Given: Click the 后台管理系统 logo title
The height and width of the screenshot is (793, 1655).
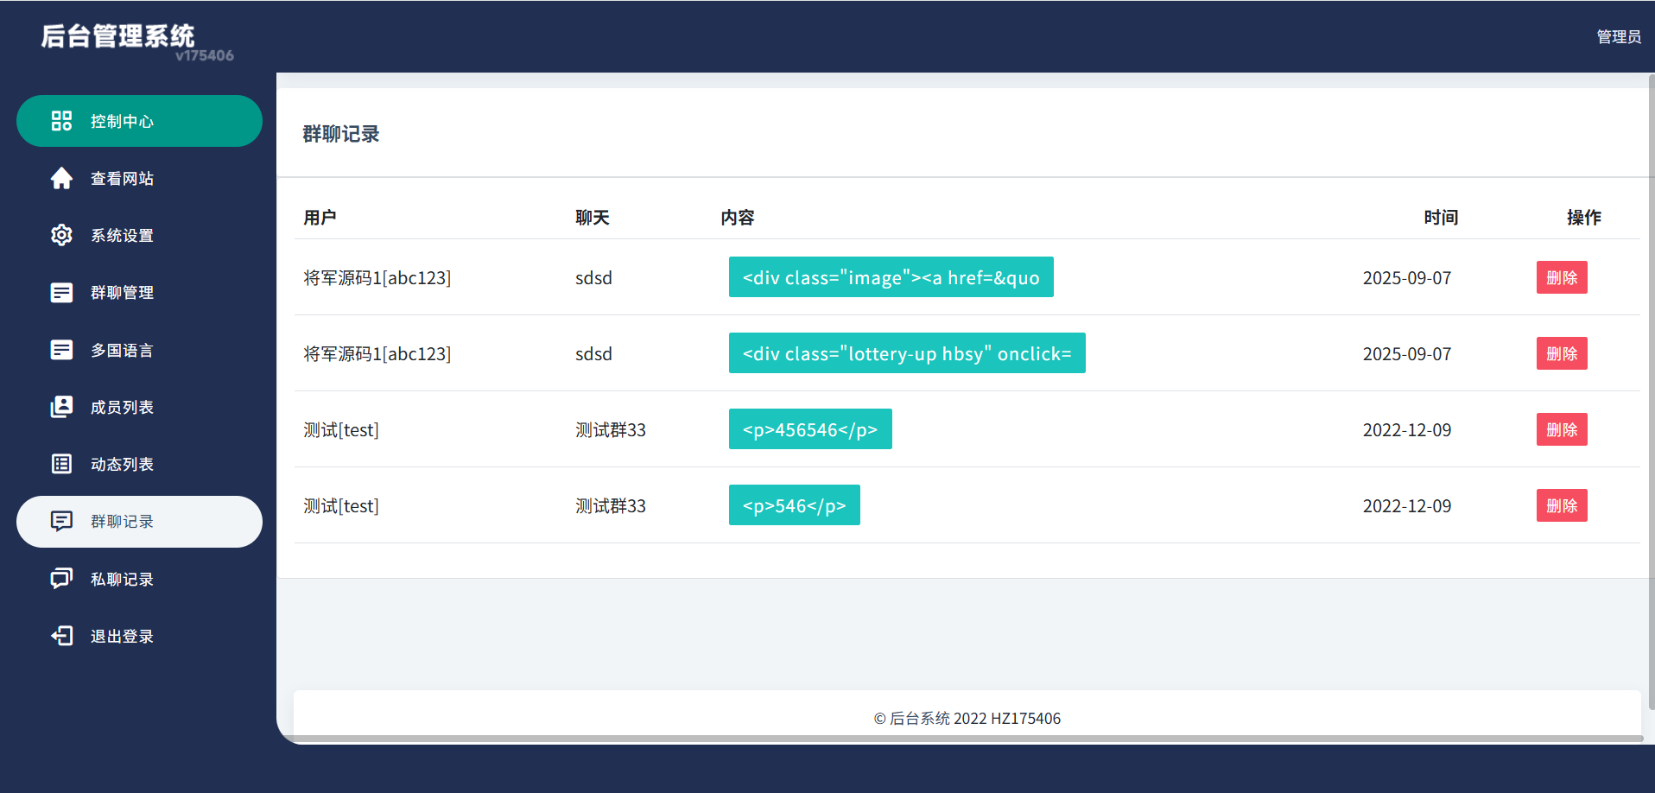Looking at the screenshot, I should tap(118, 36).
